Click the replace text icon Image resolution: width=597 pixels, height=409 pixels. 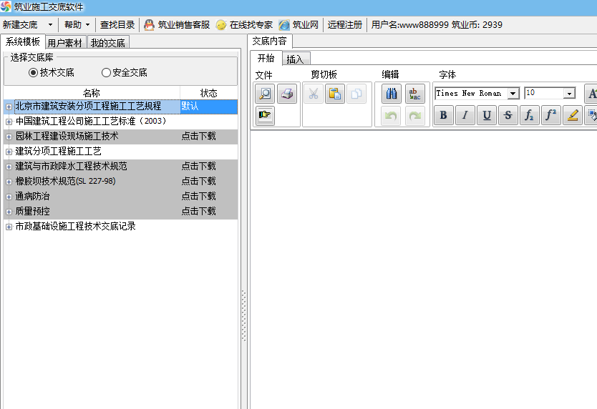tap(414, 94)
